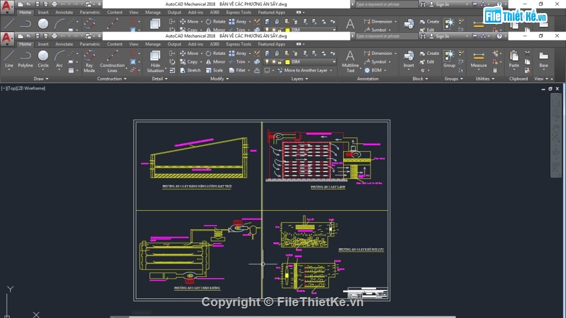Click the Save icon in front window toolbar
The height and width of the screenshot is (318, 566).
coord(37,36)
